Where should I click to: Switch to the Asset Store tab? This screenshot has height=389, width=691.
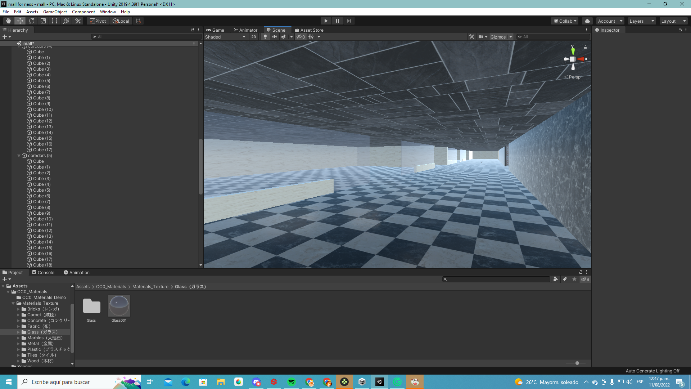click(x=309, y=30)
